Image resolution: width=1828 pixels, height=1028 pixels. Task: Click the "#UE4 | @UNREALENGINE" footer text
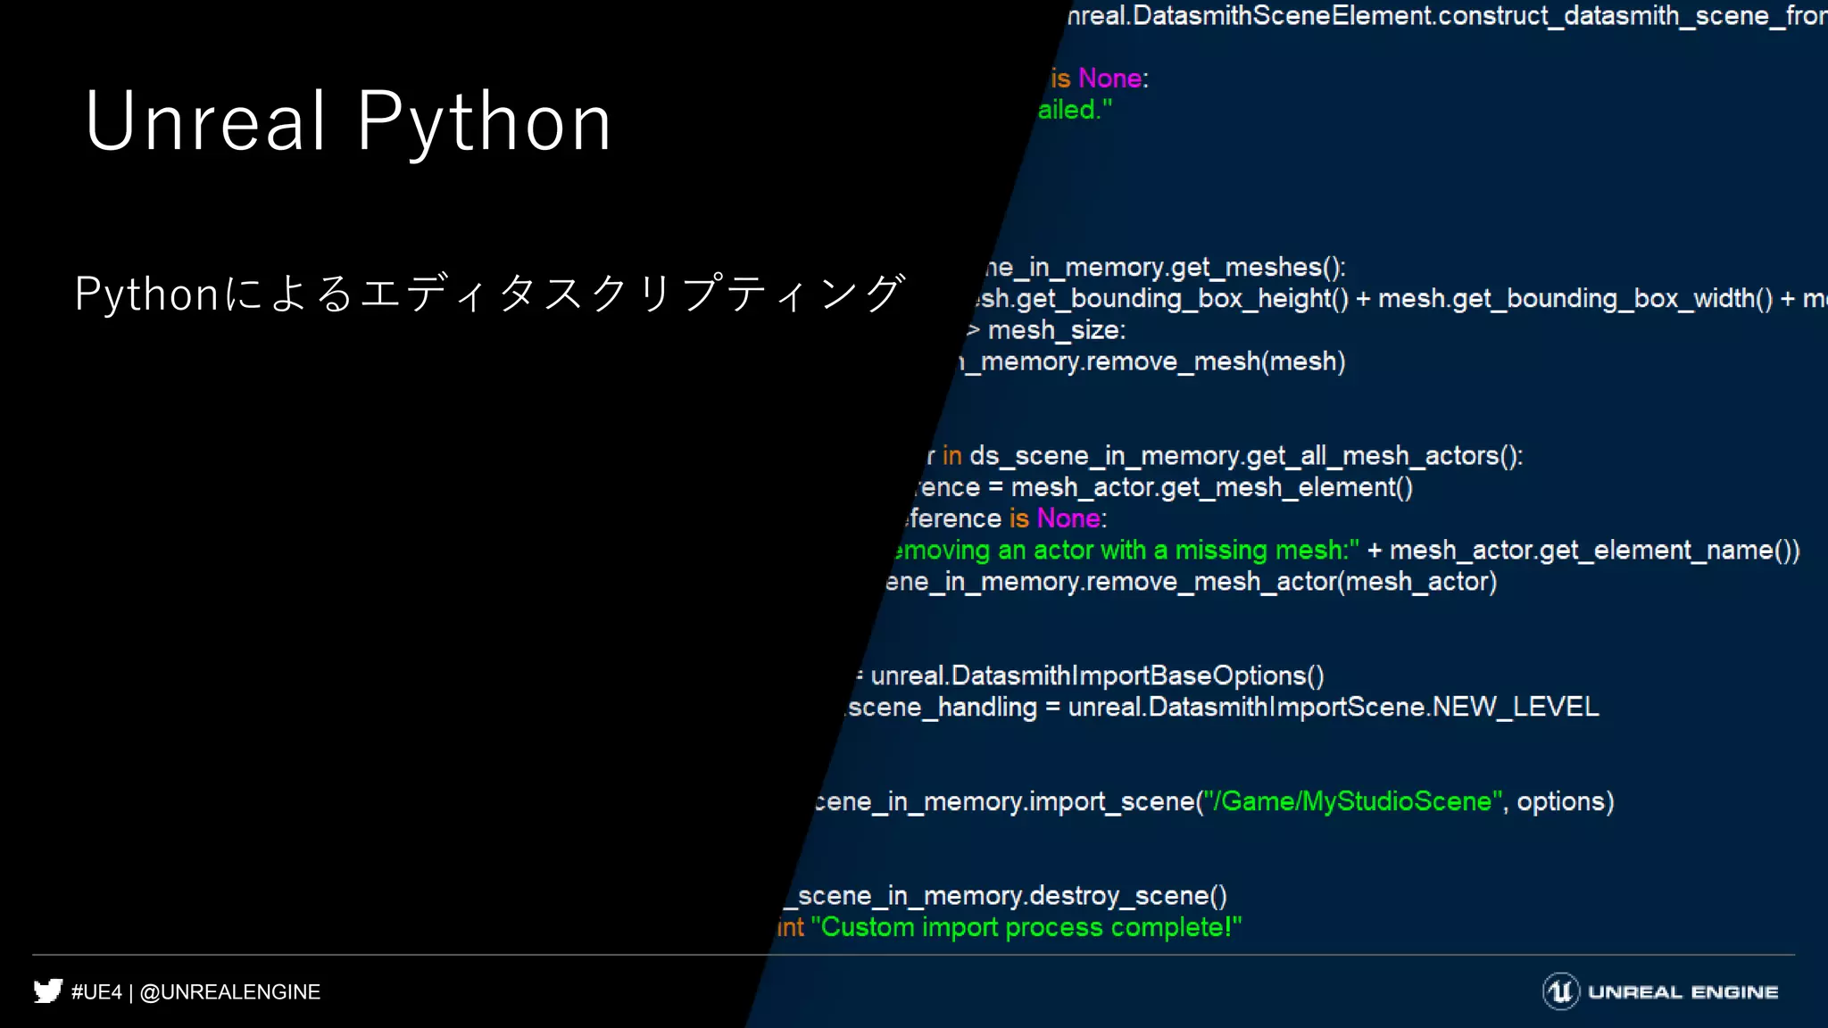point(195,992)
